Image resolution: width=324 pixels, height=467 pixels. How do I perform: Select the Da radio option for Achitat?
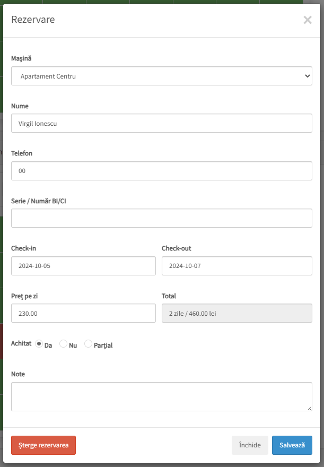[39, 344]
